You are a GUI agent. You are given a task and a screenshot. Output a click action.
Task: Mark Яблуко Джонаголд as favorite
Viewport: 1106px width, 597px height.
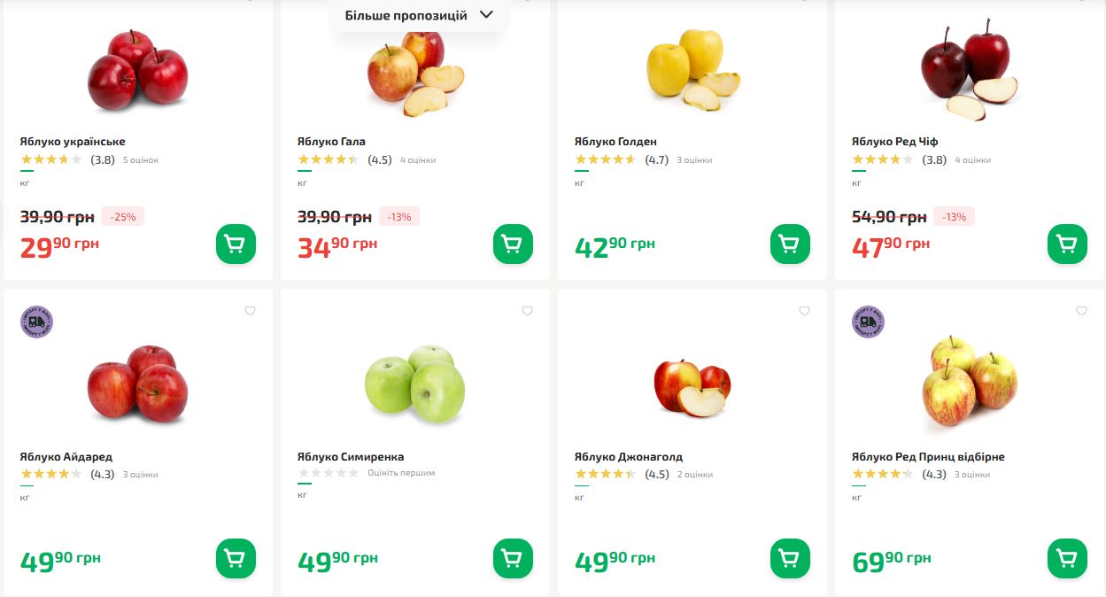pos(804,311)
